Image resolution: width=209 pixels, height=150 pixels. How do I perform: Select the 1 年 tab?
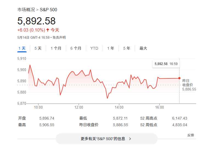point(111,48)
